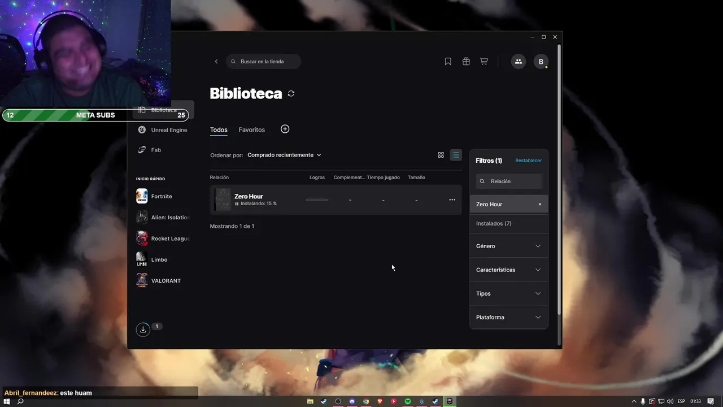723x407 pixels.
Task: Open the notification center icon
Action: tap(711, 401)
